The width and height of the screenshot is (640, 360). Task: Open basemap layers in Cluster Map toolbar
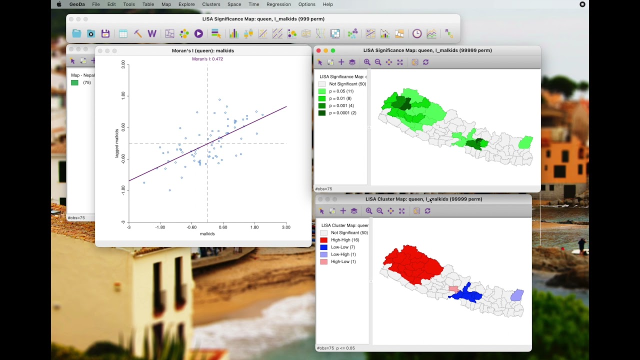click(x=354, y=211)
